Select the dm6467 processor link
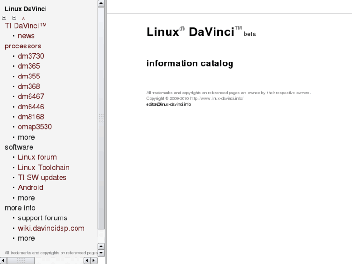Viewport: 352px width, 264px height. point(31,96)
